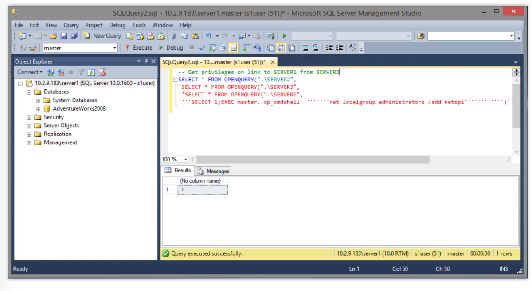Screen dimensions: 532x291
Task: Click the Paste clipboard icon
Action: click(x=195, y=36)
